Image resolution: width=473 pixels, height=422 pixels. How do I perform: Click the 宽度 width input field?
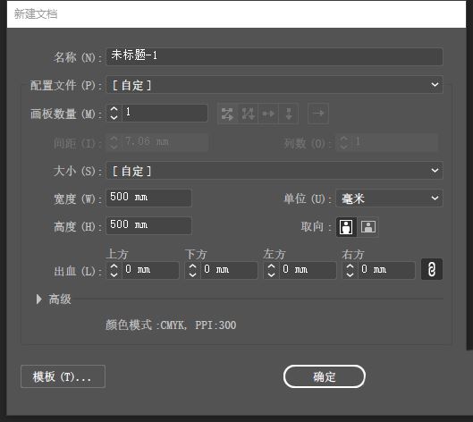(148, 198)
